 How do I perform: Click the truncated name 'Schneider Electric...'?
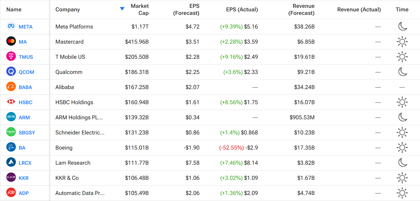80,133
